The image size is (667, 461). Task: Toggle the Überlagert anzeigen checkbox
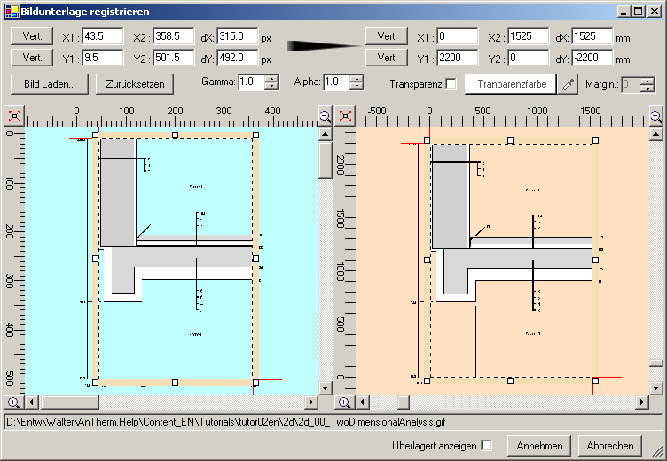click(x=486, y=445)
